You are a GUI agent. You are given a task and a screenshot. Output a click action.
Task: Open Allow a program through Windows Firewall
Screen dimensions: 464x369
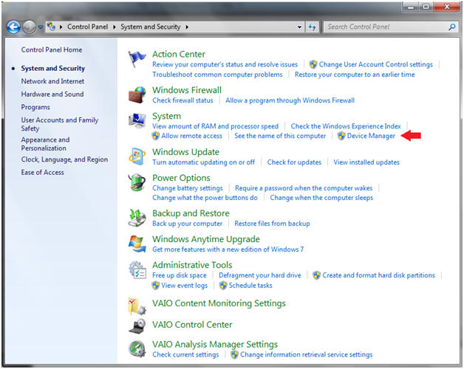290,100
